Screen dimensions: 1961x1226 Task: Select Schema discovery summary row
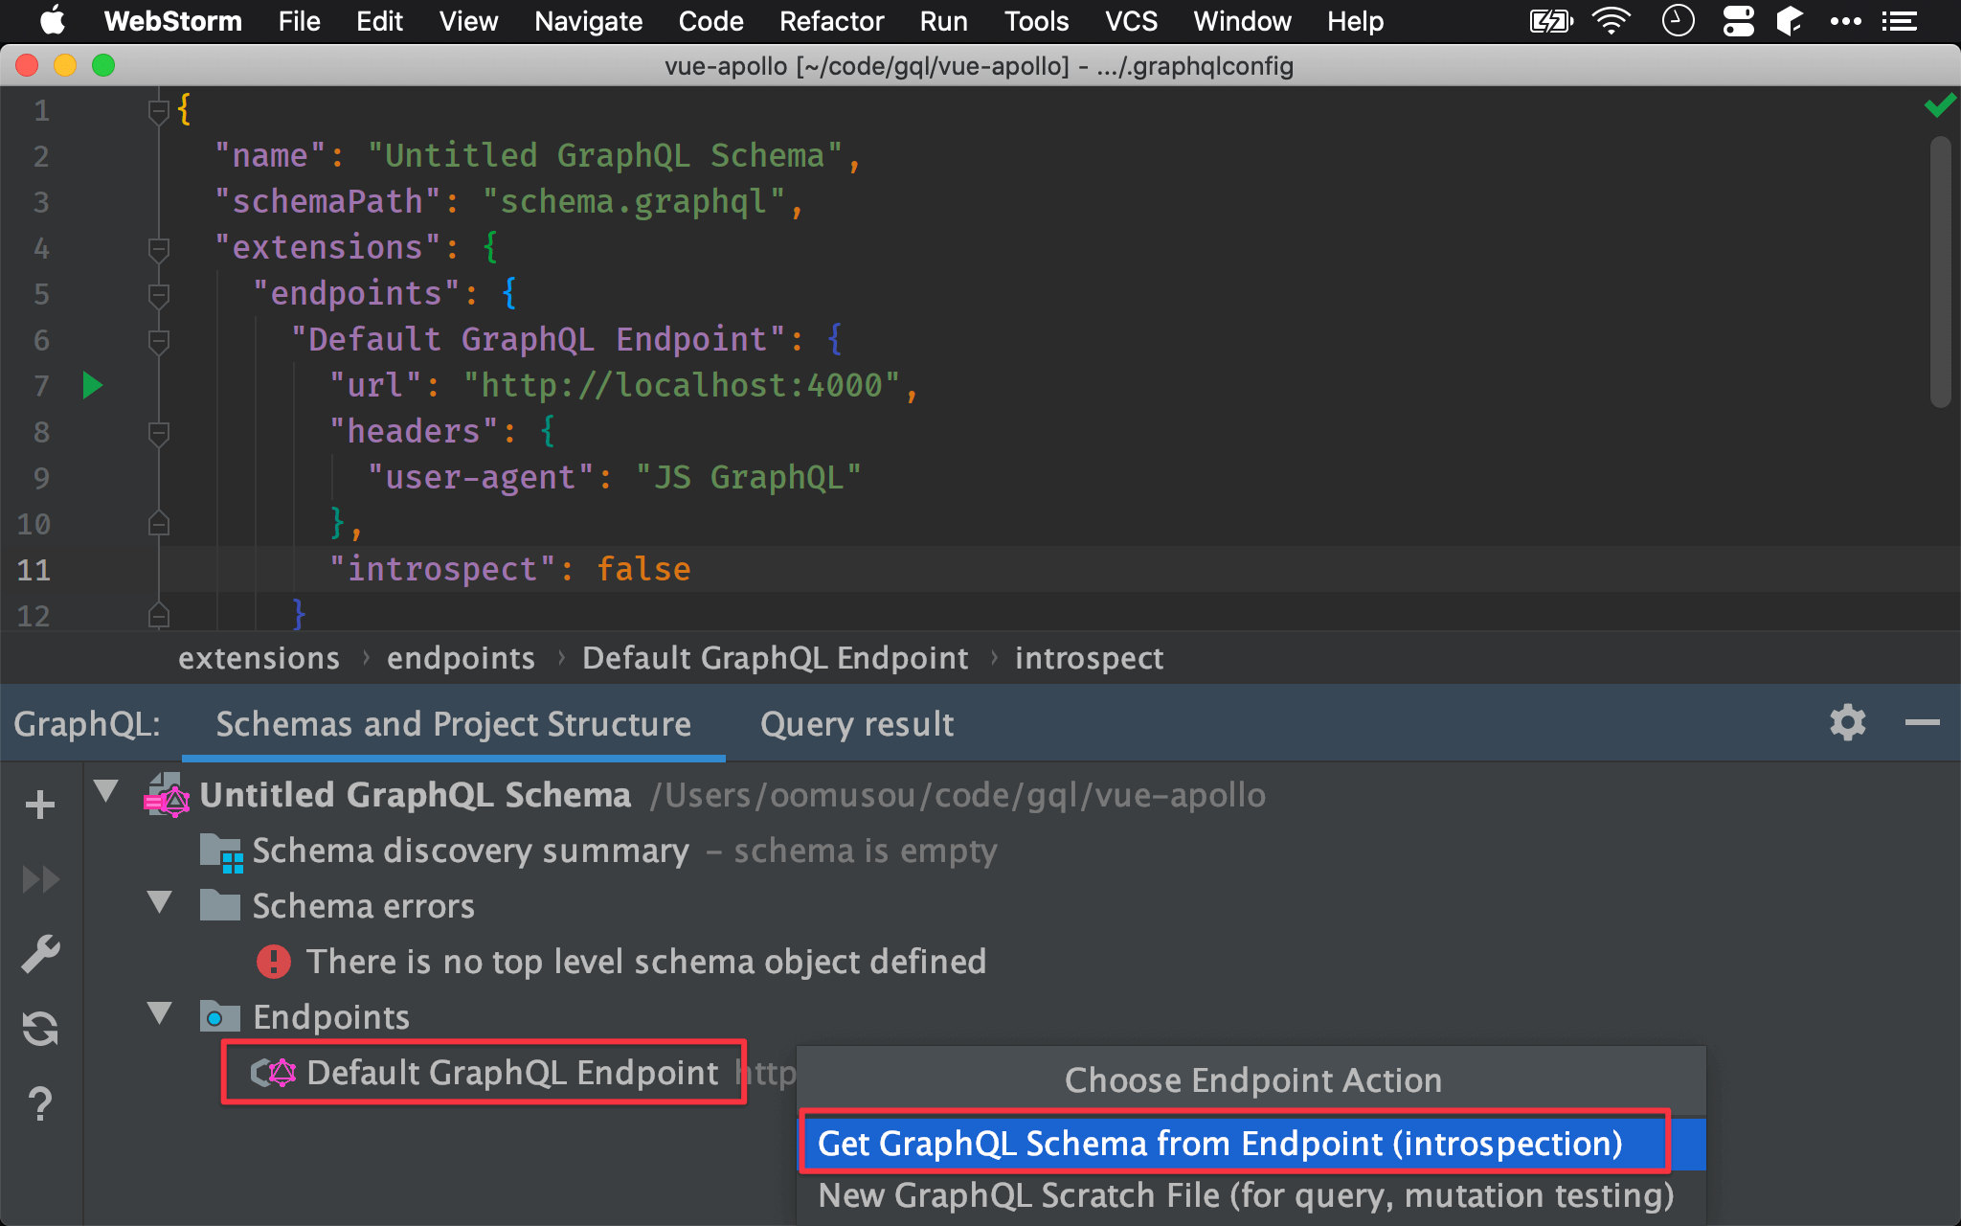(470, 851)
